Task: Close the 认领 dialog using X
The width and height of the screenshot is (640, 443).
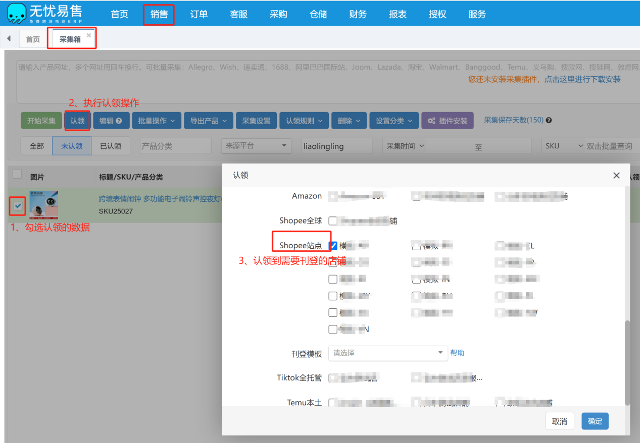Action: pyautogui.click(x=616, y=176)
